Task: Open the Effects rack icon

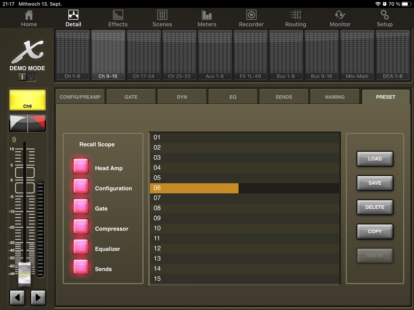Action: point(118,15)
